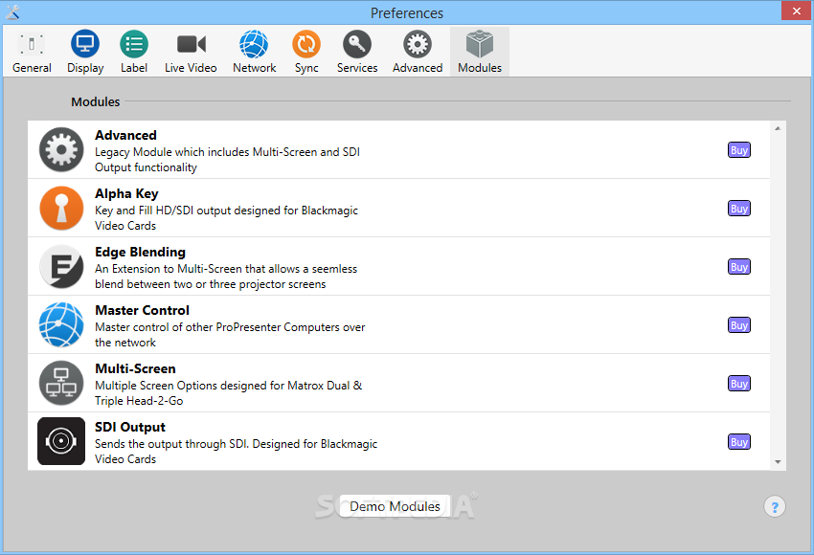Open the Label list icon
Image resolution: width=814 pixels, height=555 pixels.
[x=134, y=44]
